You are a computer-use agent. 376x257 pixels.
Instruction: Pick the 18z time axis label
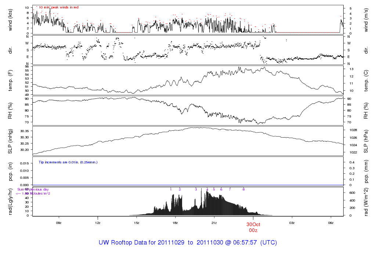(x=176, y=222)
